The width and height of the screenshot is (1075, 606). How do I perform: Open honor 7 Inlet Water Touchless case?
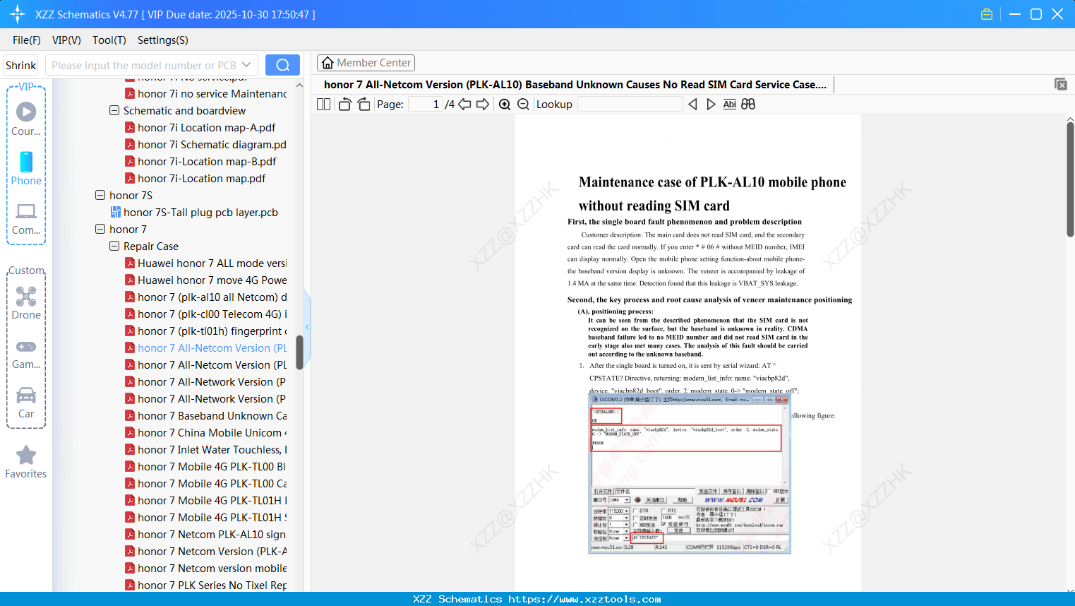click(205, 450)
